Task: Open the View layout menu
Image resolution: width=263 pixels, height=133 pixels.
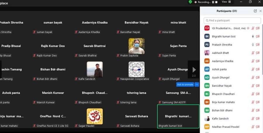Action: point(226,2)
